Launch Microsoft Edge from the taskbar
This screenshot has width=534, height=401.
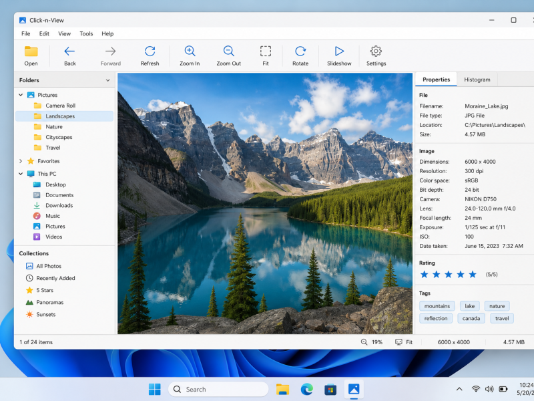(x=306, y=389)
